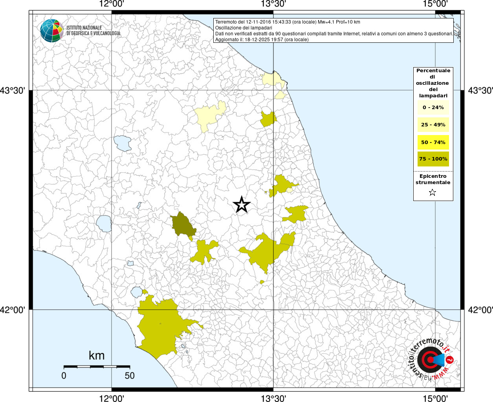Click the star symbol in the legend
493x402 pixels.
(433, 192)
